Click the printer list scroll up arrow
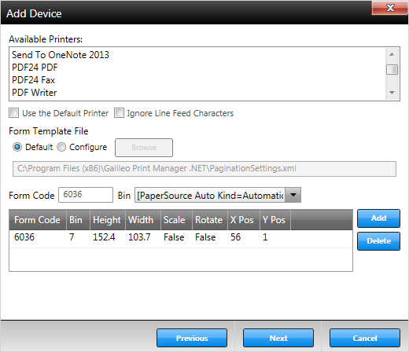Screen dimensions: 409x352 (x=392, y=54)
